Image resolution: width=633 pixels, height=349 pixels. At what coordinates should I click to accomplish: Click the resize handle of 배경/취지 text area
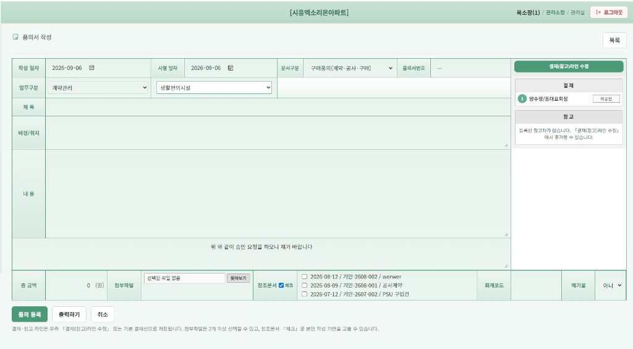tap(506, 145)
